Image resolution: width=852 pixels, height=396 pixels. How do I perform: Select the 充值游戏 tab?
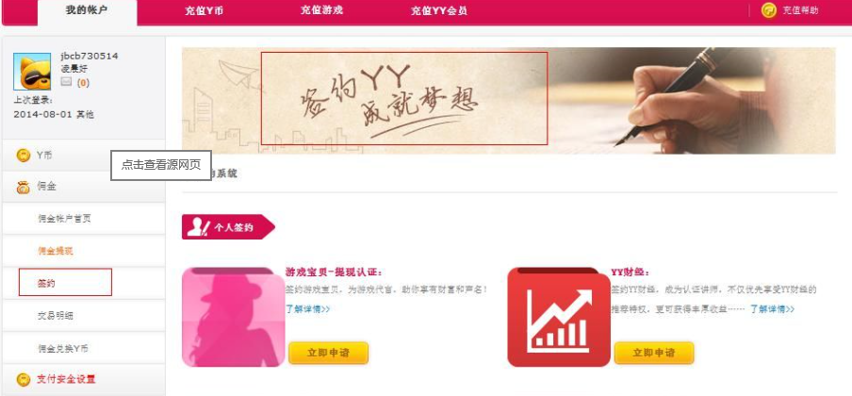pos(321,10)
